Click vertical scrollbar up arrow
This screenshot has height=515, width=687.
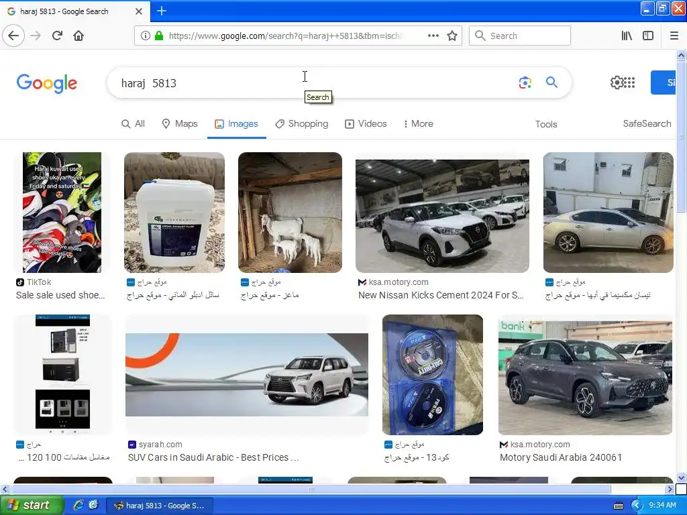[x=682, y=55]
